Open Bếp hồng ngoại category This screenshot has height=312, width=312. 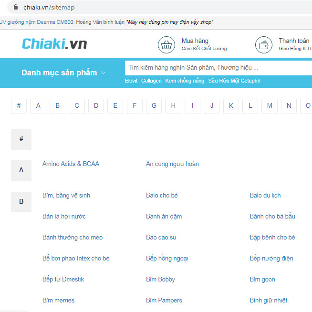pos(167,258)
